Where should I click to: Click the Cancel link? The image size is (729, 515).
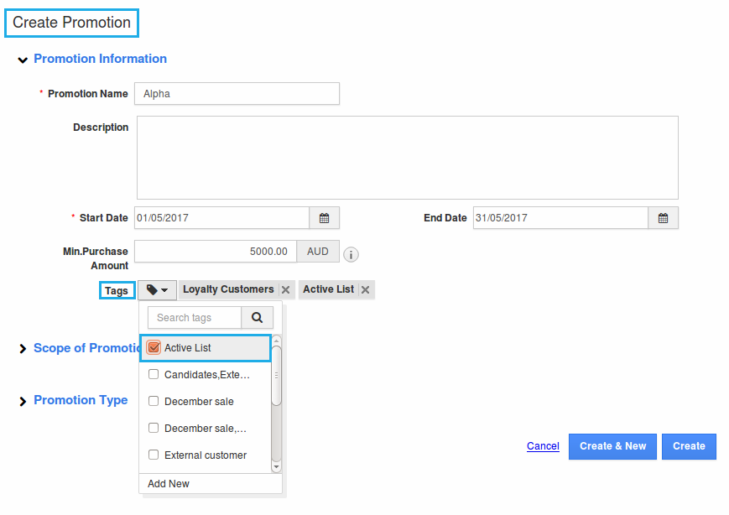coord(542,446)
